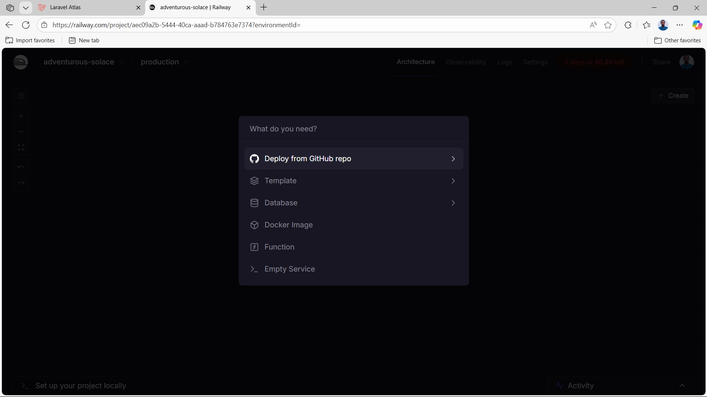This screenshot has width=707, height=397.
Task: Expand the Activity panel chevron
Action: [x=682, y=386]
